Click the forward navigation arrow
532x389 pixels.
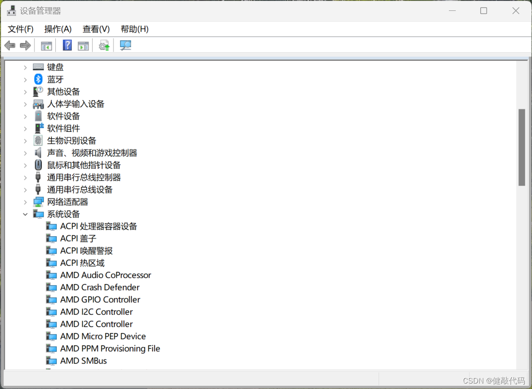(25, 45)
